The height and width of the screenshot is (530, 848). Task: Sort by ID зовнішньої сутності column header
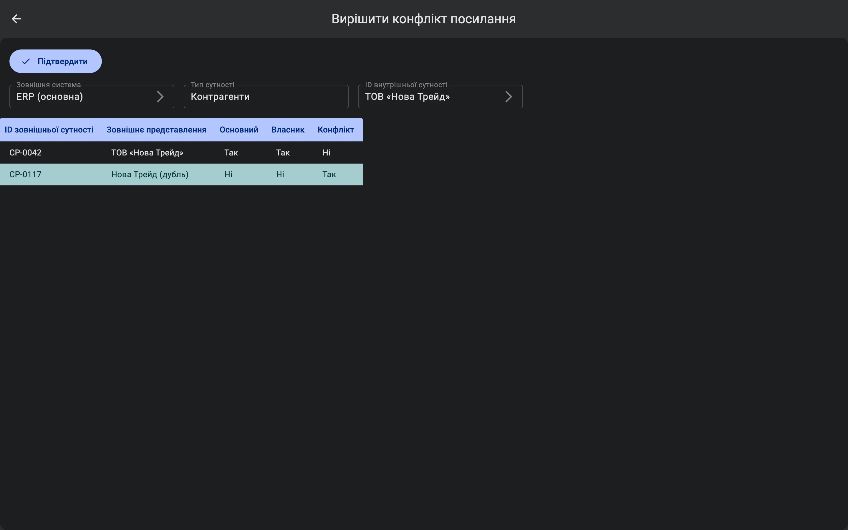pyautogui.click(x=49, y=130)
